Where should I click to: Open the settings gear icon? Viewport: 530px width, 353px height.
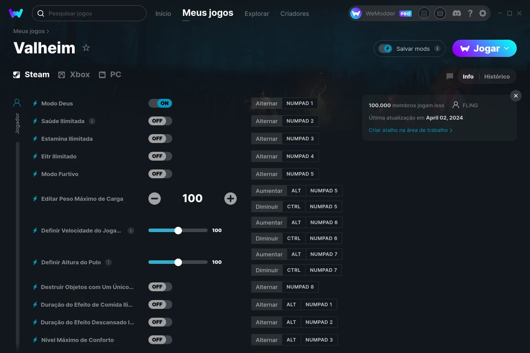pyautogui.click(x=483, y=13)
